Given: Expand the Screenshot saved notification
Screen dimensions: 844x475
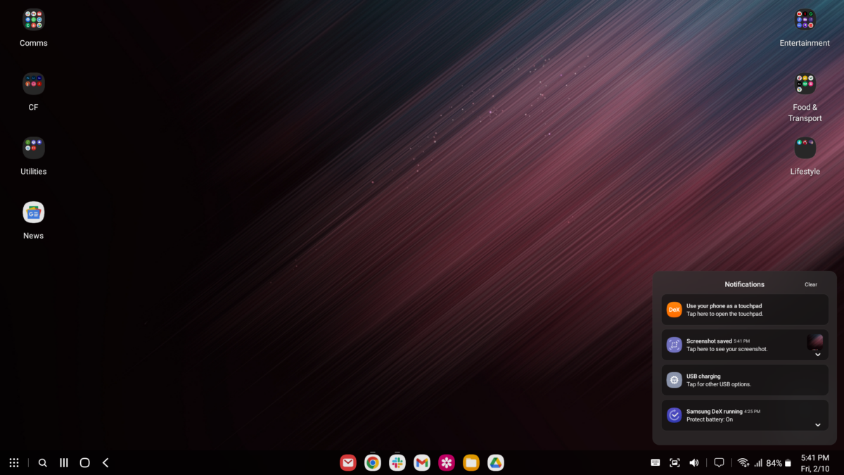Looking at the screenshot, I should (817, 355).
